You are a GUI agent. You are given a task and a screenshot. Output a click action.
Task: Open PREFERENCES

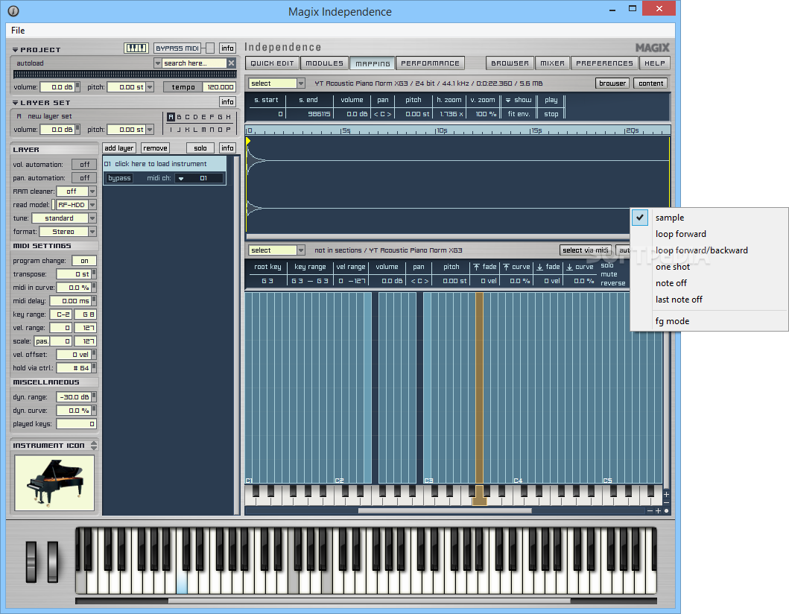pos(604,63)
